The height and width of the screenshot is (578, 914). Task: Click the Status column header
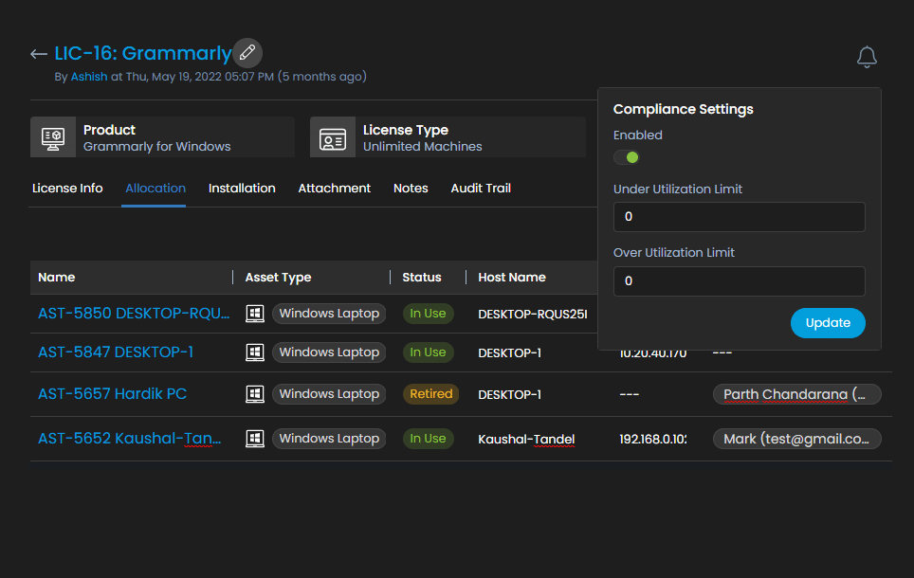(421, 278)
